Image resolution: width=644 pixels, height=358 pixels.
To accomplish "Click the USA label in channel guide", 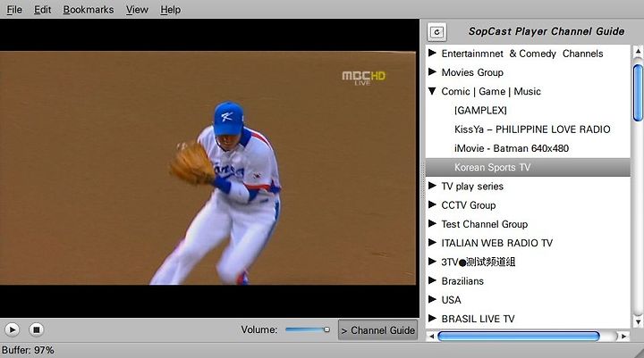I will (451, 300).
